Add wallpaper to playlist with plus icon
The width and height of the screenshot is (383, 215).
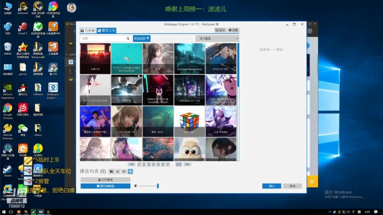[x=130, y=171]
